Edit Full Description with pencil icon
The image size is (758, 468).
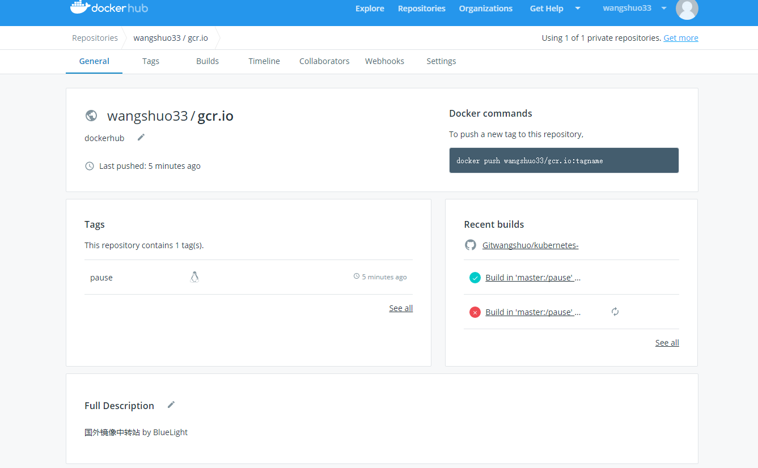(x=171, y=405)
